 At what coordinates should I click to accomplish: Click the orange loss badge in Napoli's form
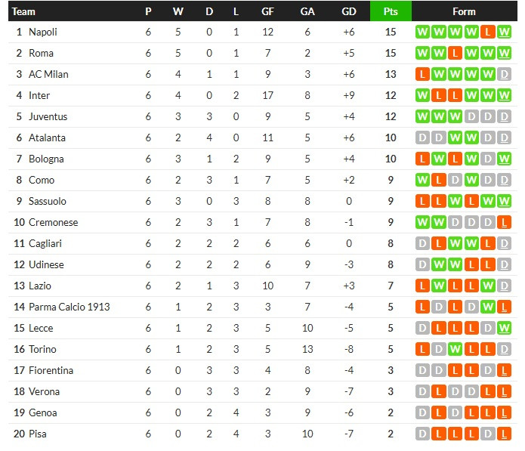488,32
